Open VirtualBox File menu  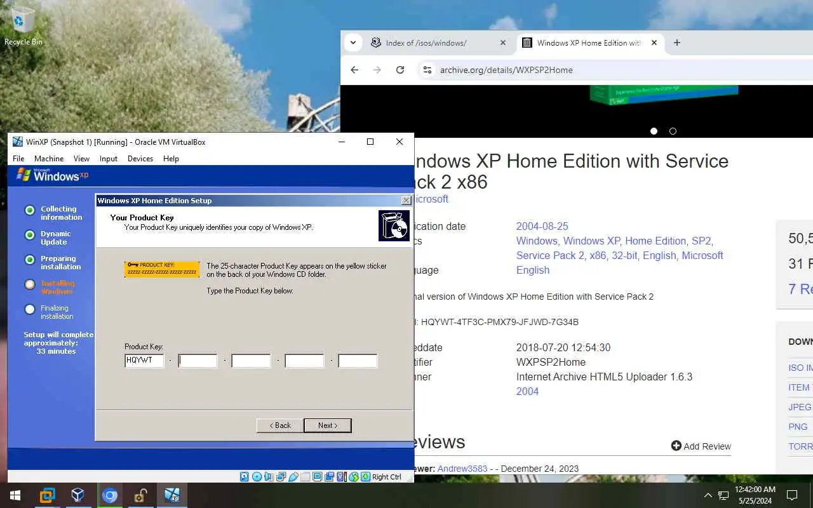click(18, 159)
